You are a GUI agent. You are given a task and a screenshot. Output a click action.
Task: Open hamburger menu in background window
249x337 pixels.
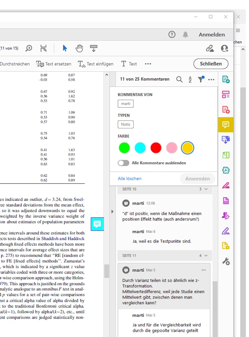point(238,30)
